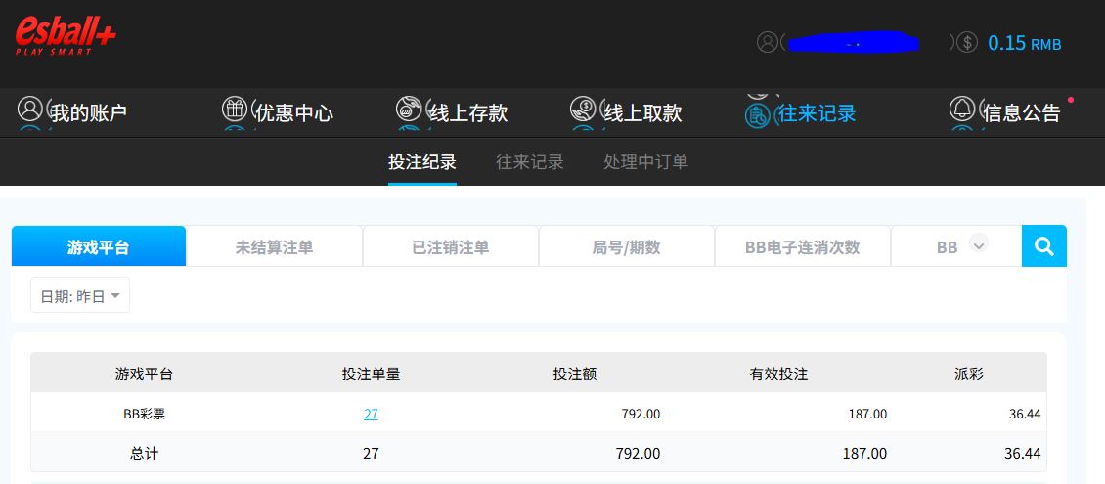Click the 线上存款 deposit icon

409,109
